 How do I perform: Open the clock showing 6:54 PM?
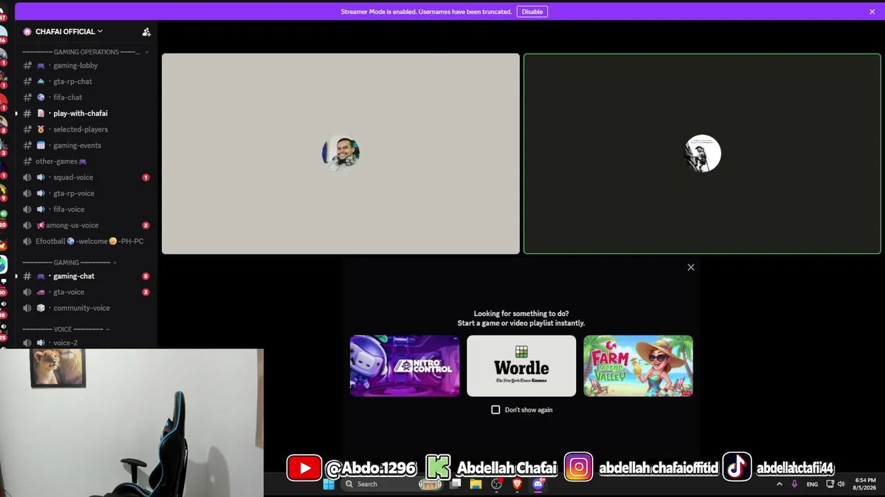point(865,484)
